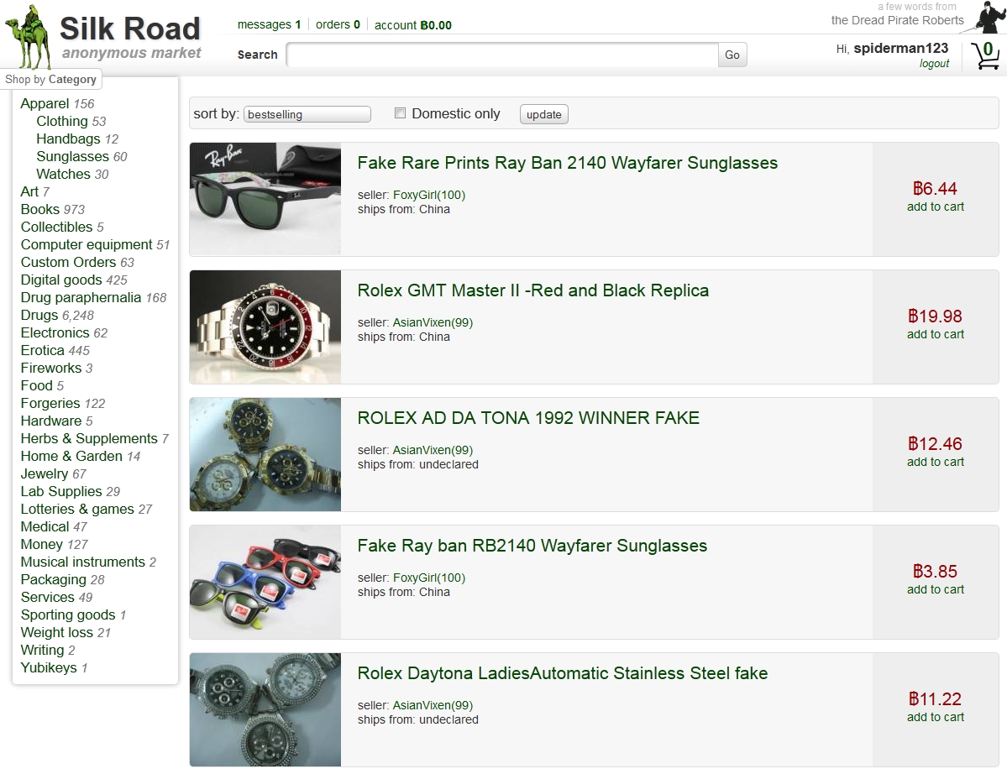Image resolution: width=1007 pixels, height=774 pixels.
Task: Click the Rolex Daytona Ladies watches thumbnail
Action: click(265, 710)
